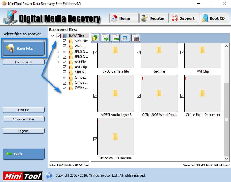Image resolution: width=231 pixels, height=182 pixels.
Task: Uncheck the RAW Files root checkbox
Action: (x=59, y=36)
